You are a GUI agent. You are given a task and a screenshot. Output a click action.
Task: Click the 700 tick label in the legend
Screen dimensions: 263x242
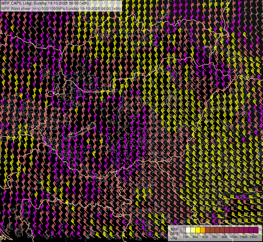[x=215, y=237]
